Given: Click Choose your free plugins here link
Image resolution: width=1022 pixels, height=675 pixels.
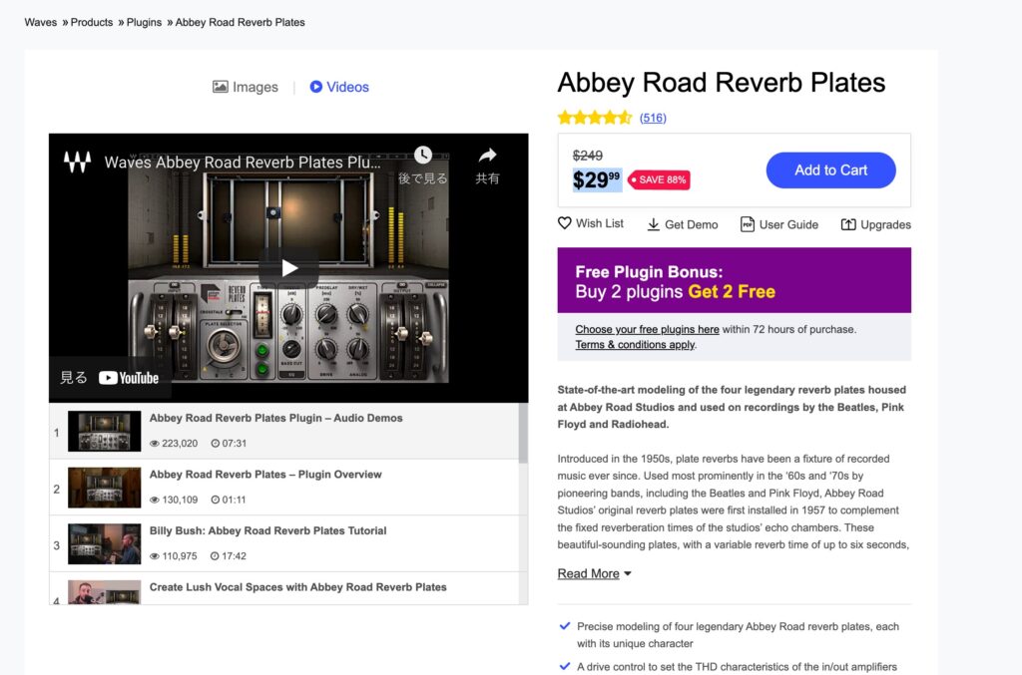Looking at the screenshot, I should tap(647, 329).
